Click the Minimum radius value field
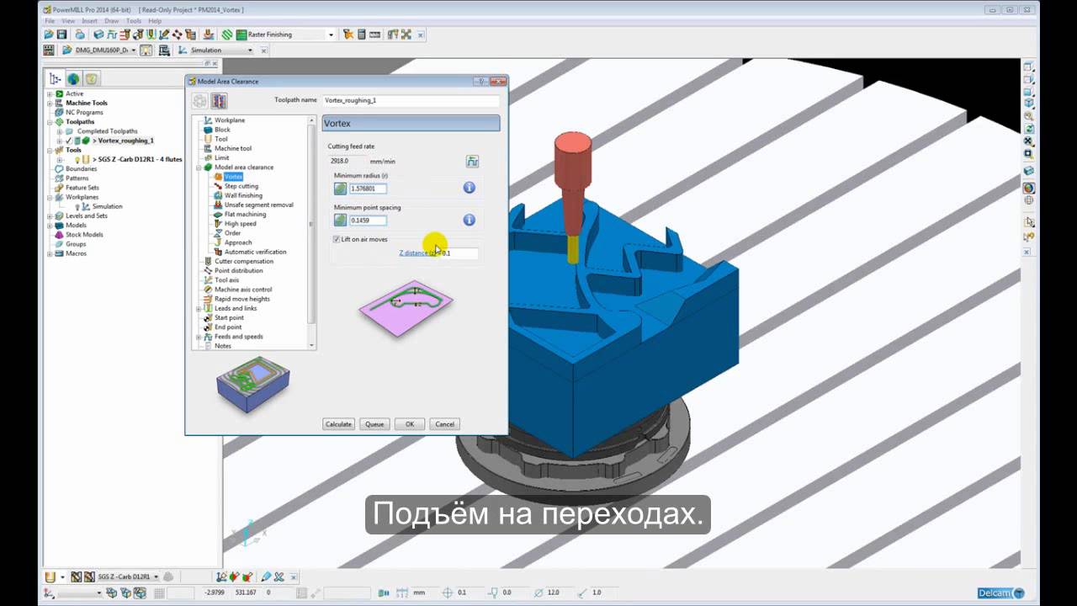Screen dimensions: 1077x606 [368, 189]
